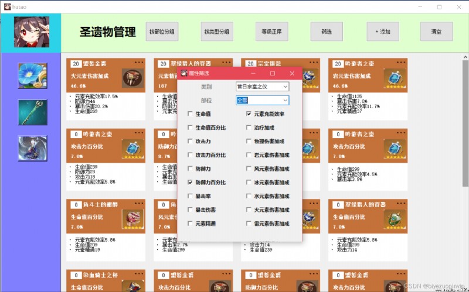Click flask image on 吟游者之壶 card with 生命值239

[133, 149]
